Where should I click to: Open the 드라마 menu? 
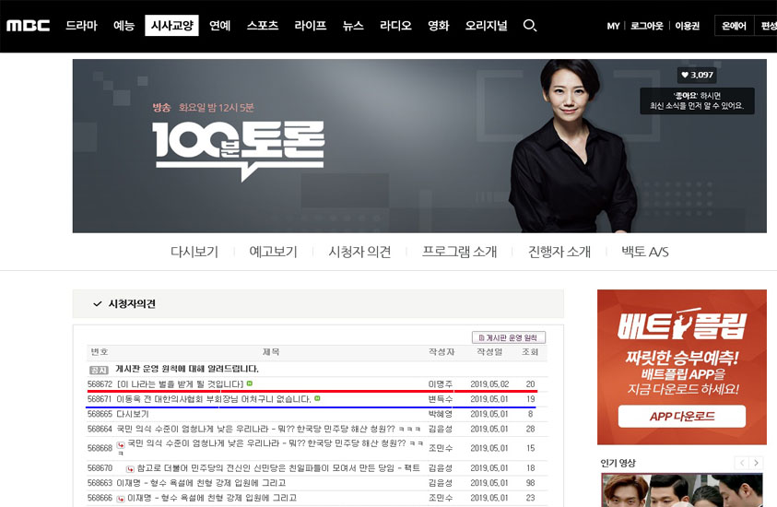coord(81,26)
